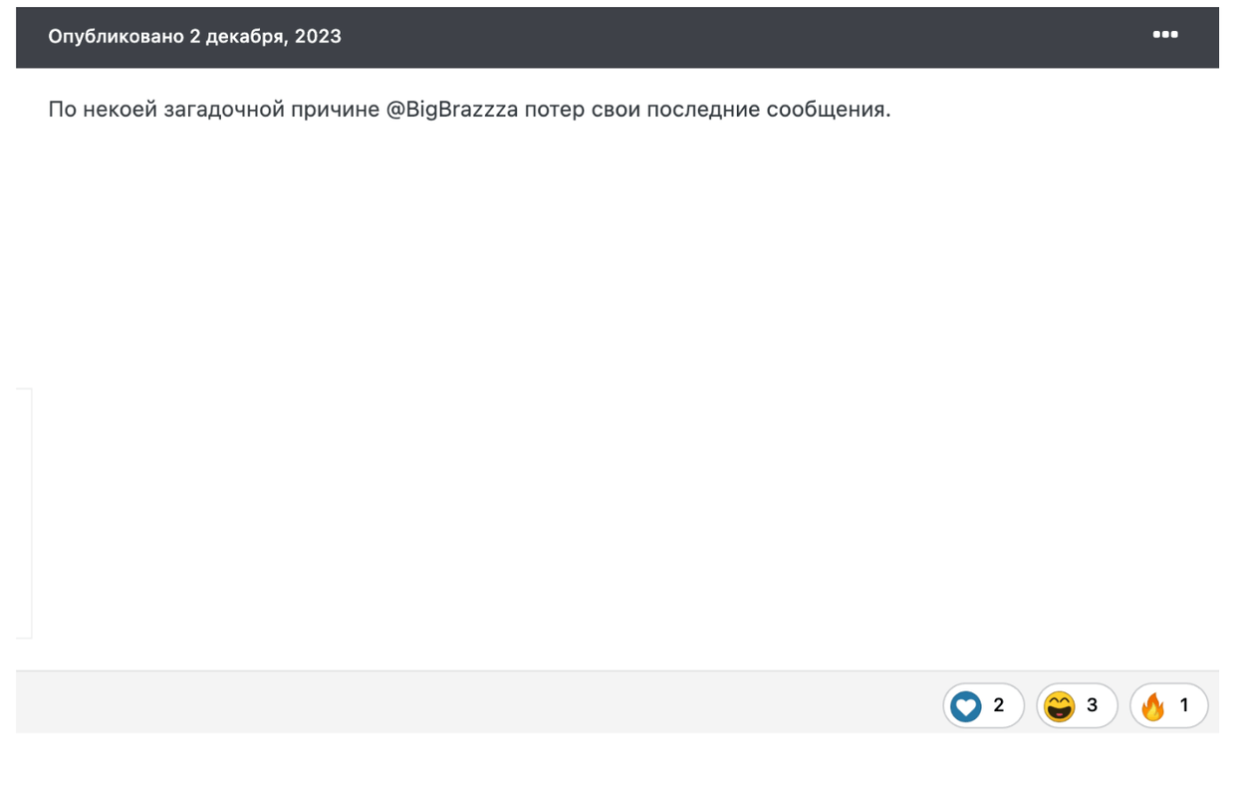Click the word "причине" in the post
1237x797 pixels.
335,110
